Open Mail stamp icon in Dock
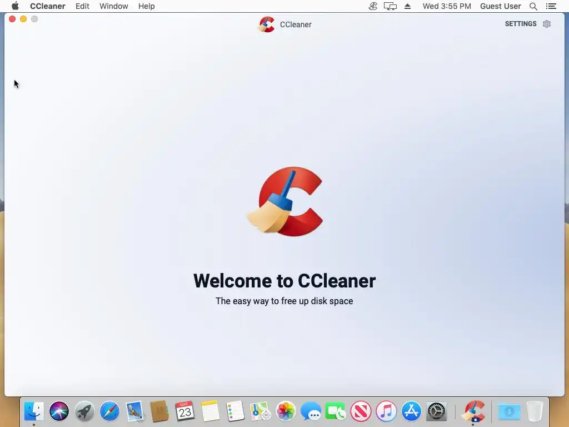This screenshot has width=569, height=427. (x=134, y=411)
